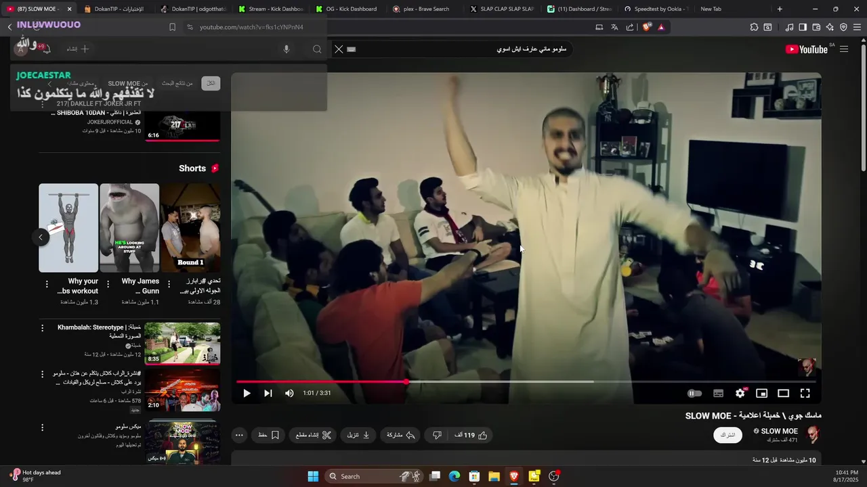The image size is (867, 487).
Task: Toggle theater mode view
Action: pos(783,393)
